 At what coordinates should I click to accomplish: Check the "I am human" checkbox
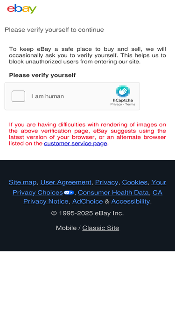pyautogui.click(x=18, y=96)
